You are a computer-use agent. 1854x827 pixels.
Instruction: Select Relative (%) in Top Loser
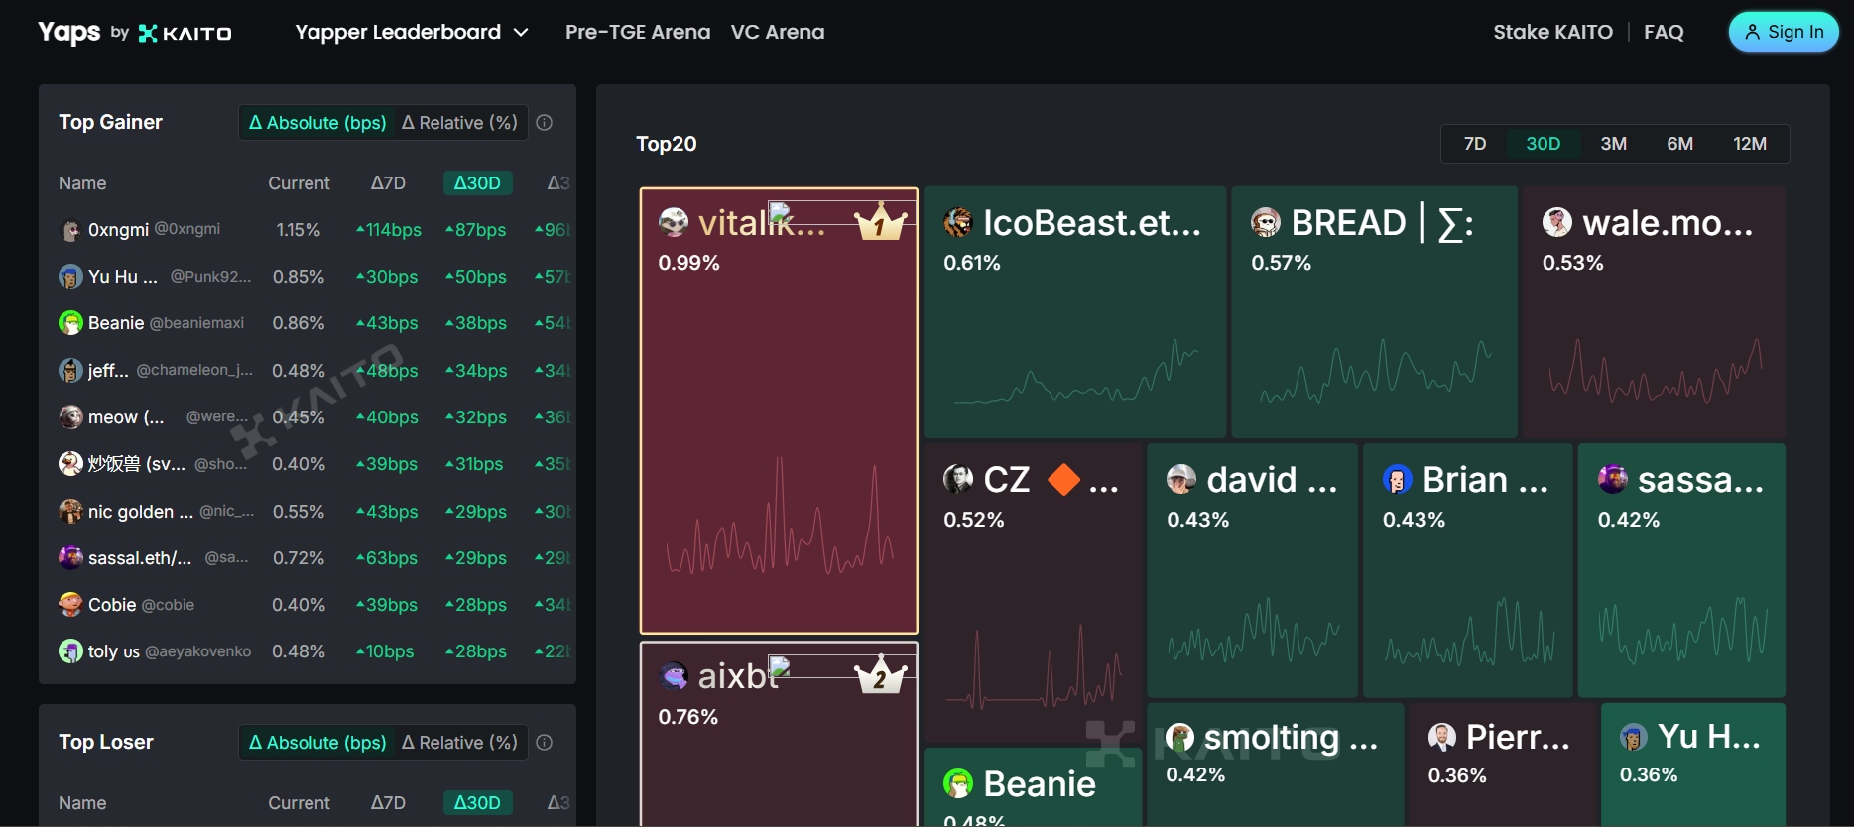pyautogui.click(x=459, y=743)
